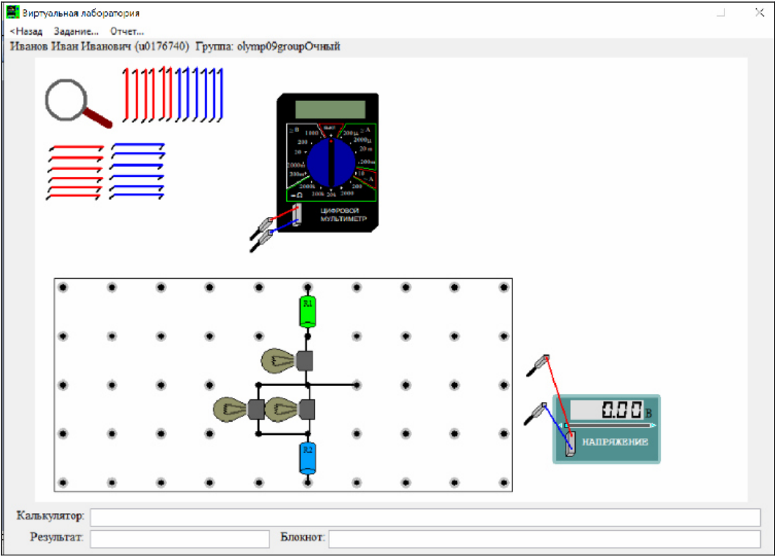
Task: Pick up the vertical red jumper wires
Action: pos(147,94)
